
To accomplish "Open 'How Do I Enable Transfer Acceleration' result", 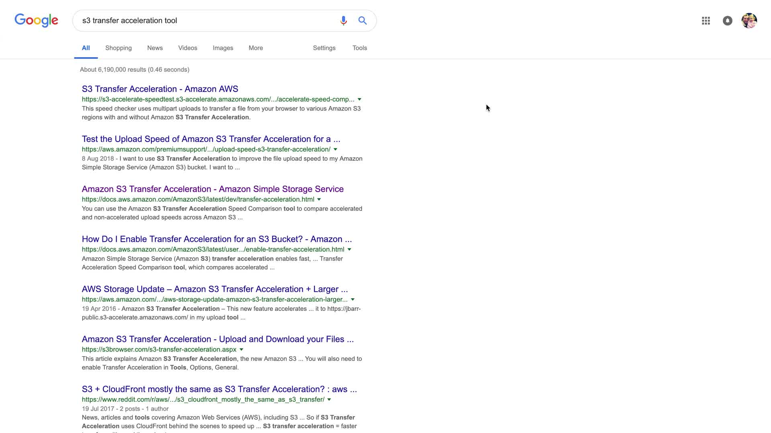I will click(216, 239).
